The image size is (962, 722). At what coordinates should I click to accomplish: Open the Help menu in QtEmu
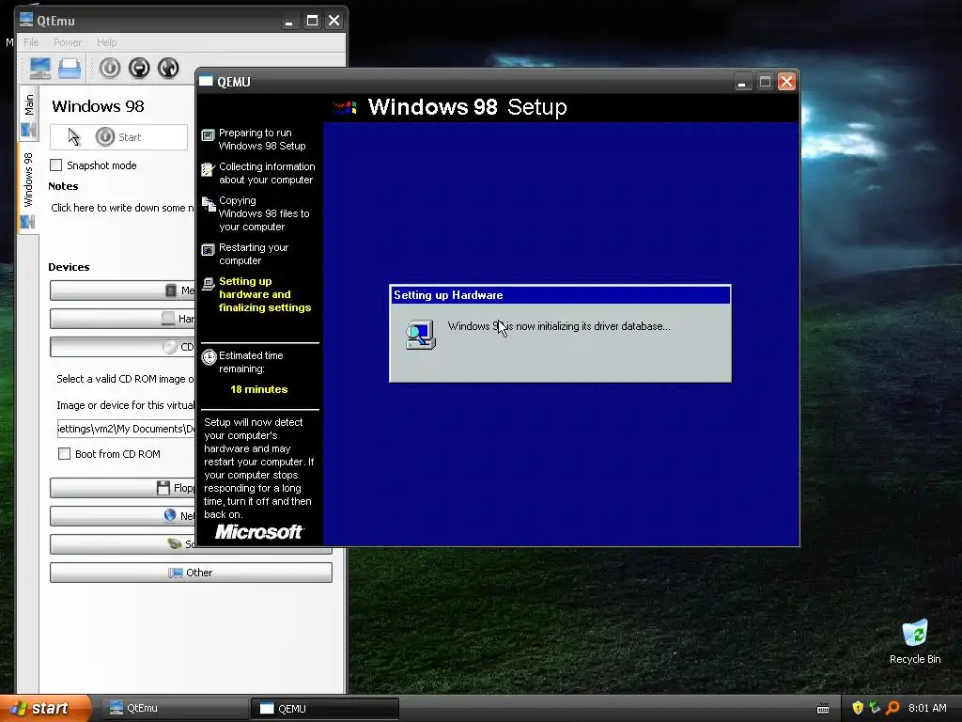107,42
